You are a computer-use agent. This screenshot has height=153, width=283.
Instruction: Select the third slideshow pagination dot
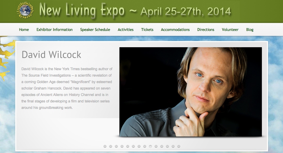(116, 146)
